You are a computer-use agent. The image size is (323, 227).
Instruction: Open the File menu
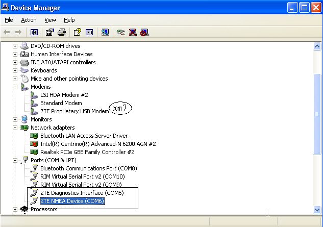point(9,20)
